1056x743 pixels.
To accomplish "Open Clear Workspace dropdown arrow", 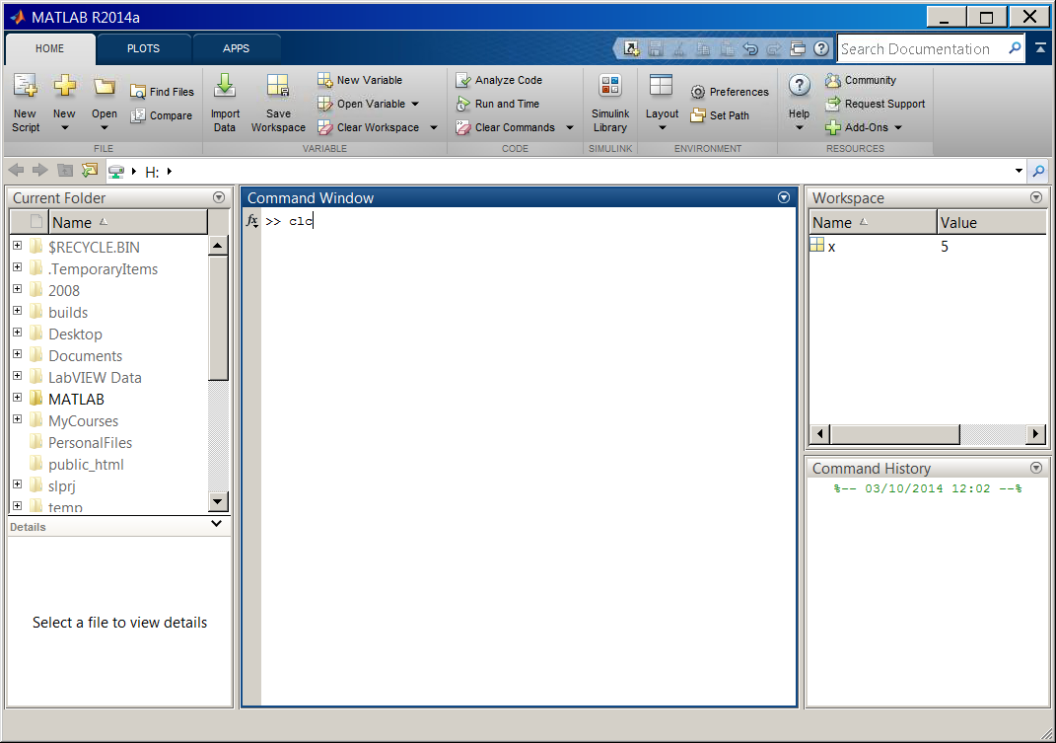I will 434,127.
